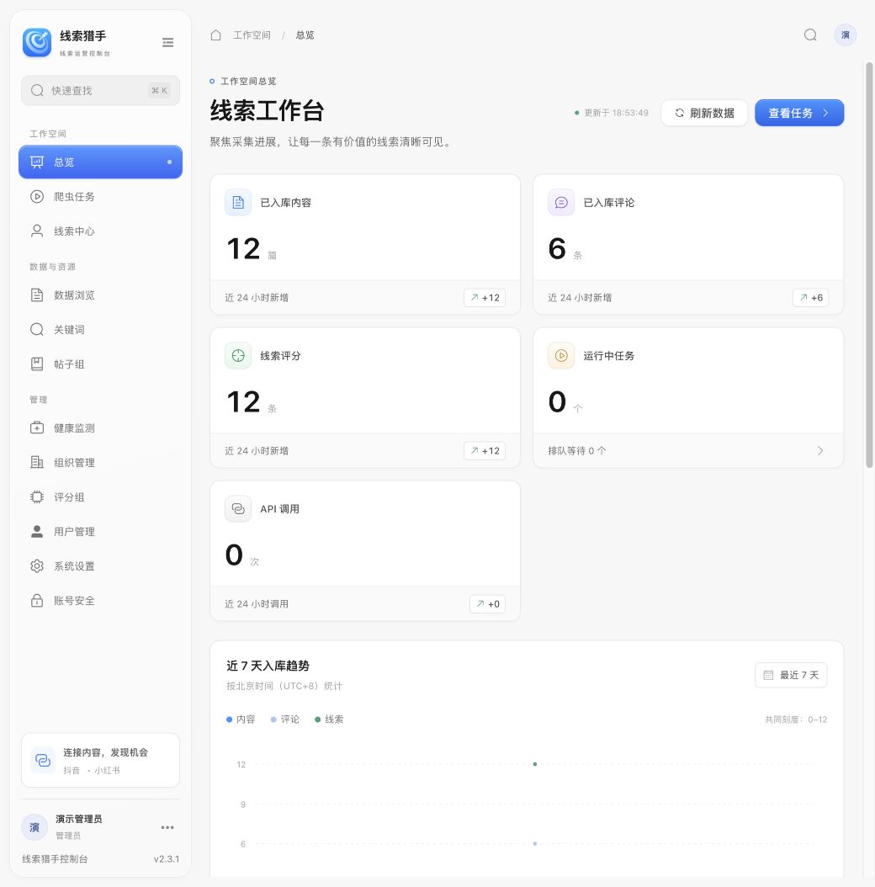Open the user avatar 演 in the top bar
Viewport: 875px width, 887px height.
click(x=845, y=35)
